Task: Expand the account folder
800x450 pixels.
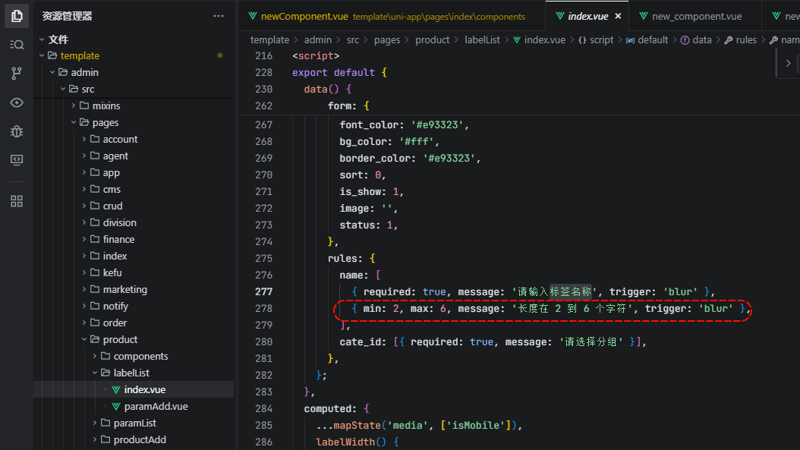Action: 83,140
